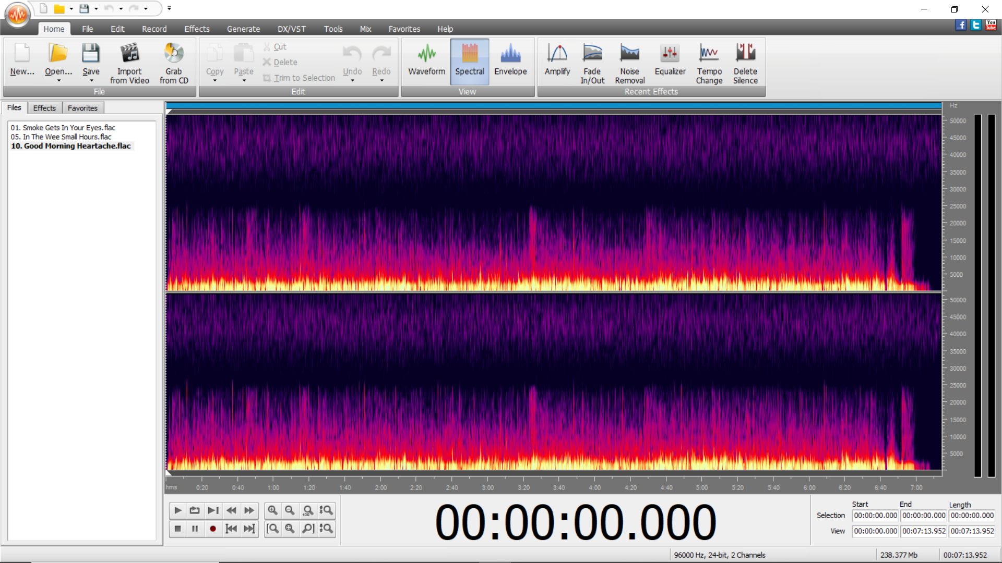This screenshot has width=1002, height=563.
Task: Expand the Save dropdown arrow
Action: coord(91,81)
